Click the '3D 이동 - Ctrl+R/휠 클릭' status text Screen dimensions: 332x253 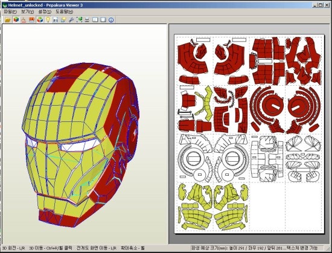(51, 248)
